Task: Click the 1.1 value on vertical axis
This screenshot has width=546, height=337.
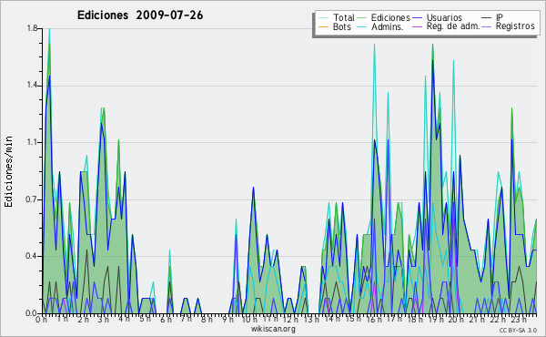Action: pyautogui.click(x=32, y=142)
